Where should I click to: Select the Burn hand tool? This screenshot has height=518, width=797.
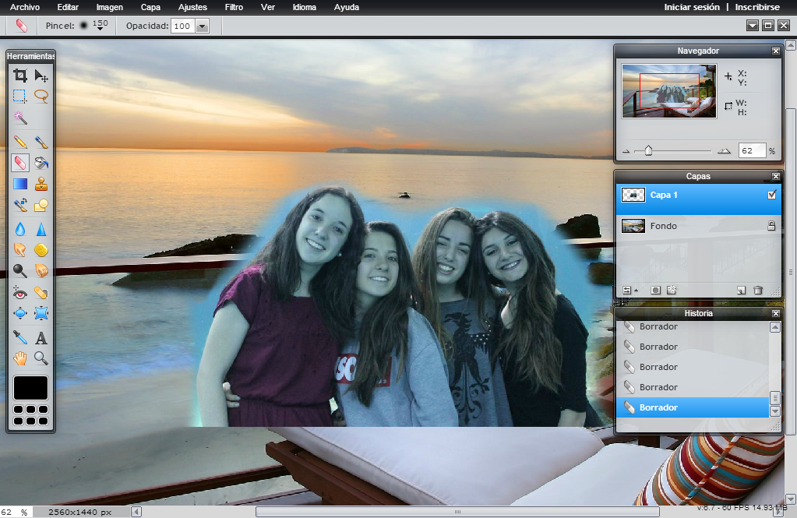41,270
